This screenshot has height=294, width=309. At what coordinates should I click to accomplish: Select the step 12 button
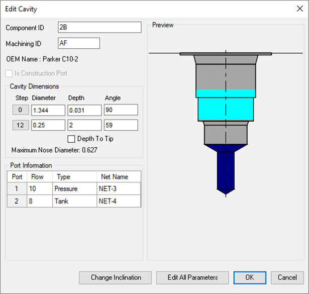coord(20,125)
